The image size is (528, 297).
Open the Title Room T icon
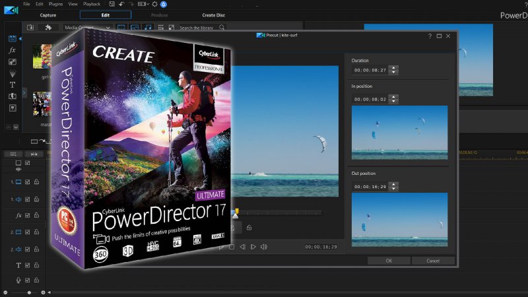[x=12, y=84]
